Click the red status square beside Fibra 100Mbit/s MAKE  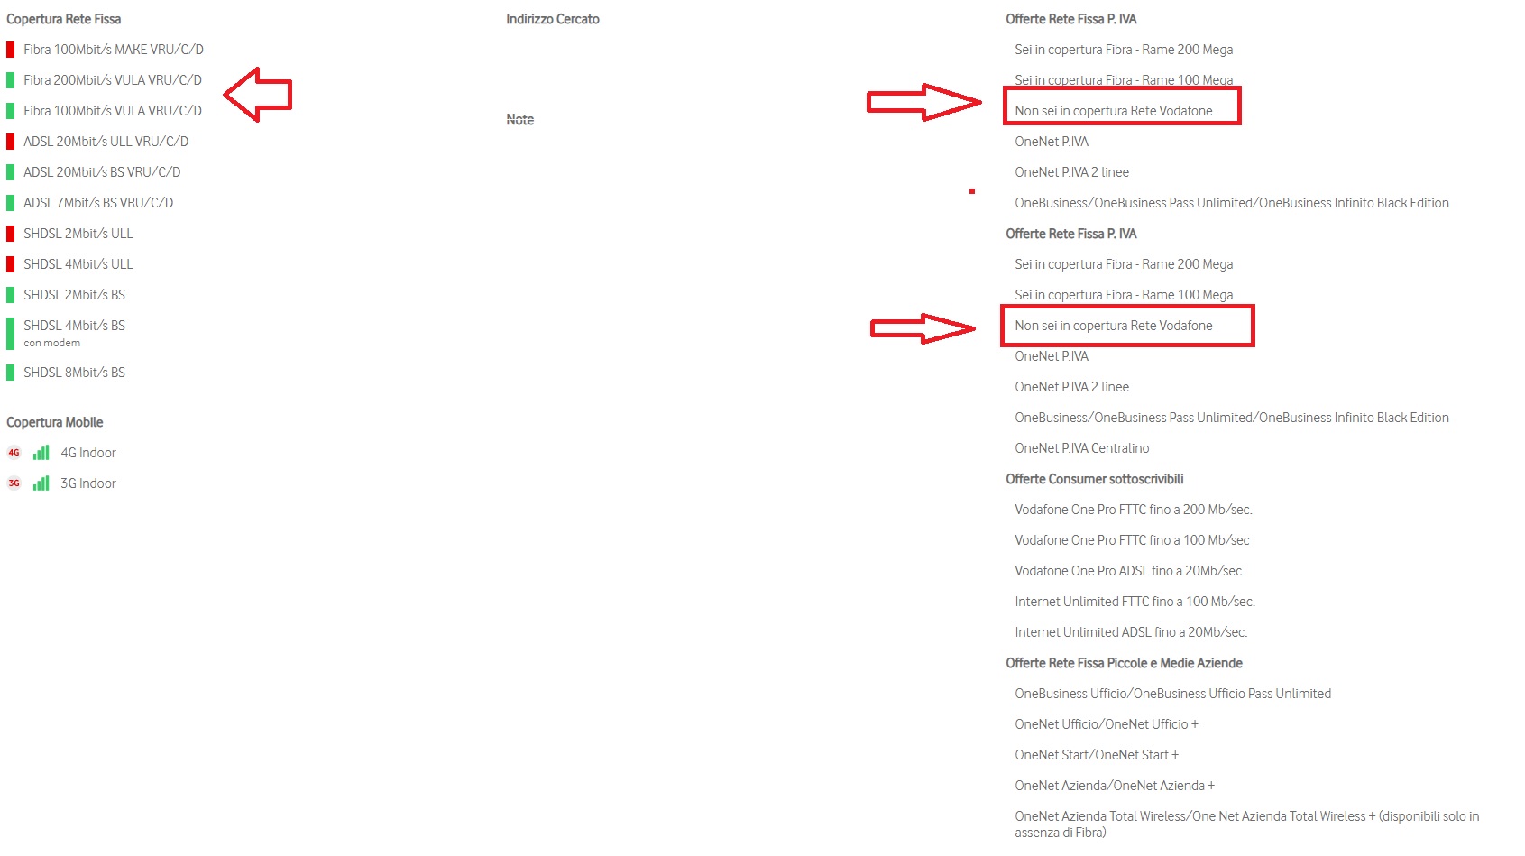click(11, 50)
